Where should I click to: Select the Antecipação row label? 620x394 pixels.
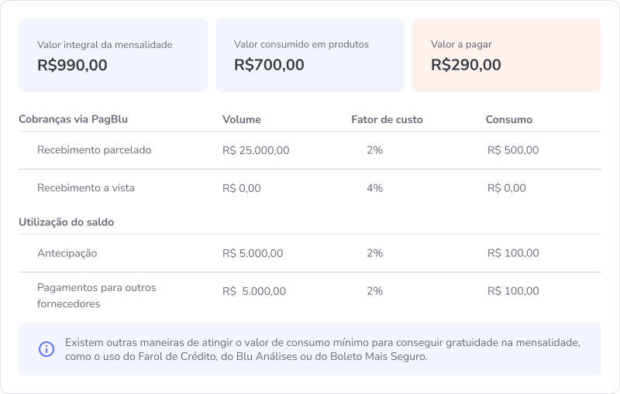coord(67,253)
